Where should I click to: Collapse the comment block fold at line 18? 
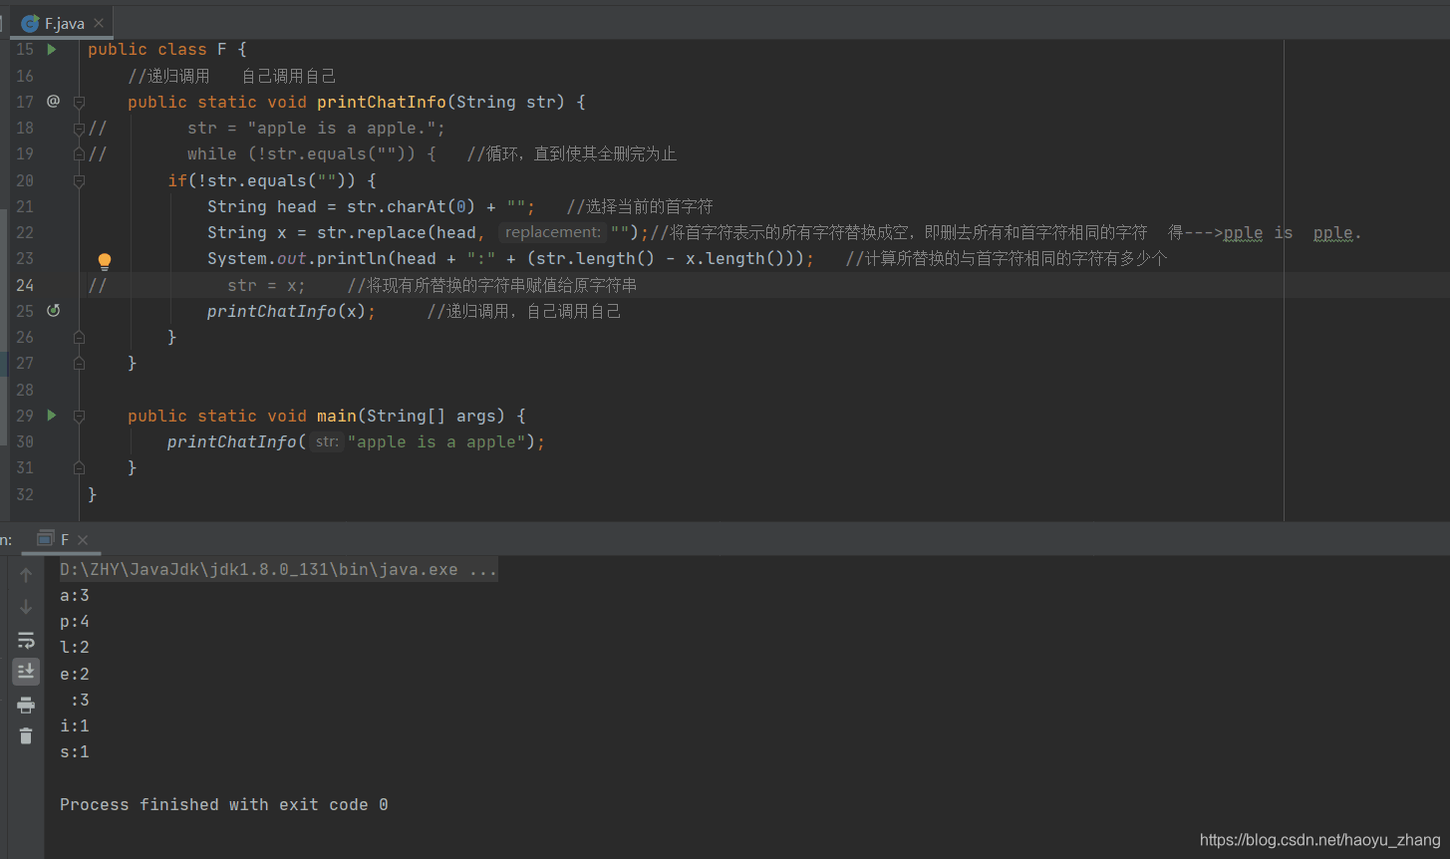79,128
